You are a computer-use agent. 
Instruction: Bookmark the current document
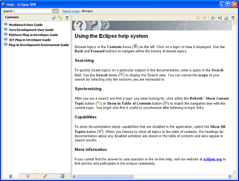220,18
